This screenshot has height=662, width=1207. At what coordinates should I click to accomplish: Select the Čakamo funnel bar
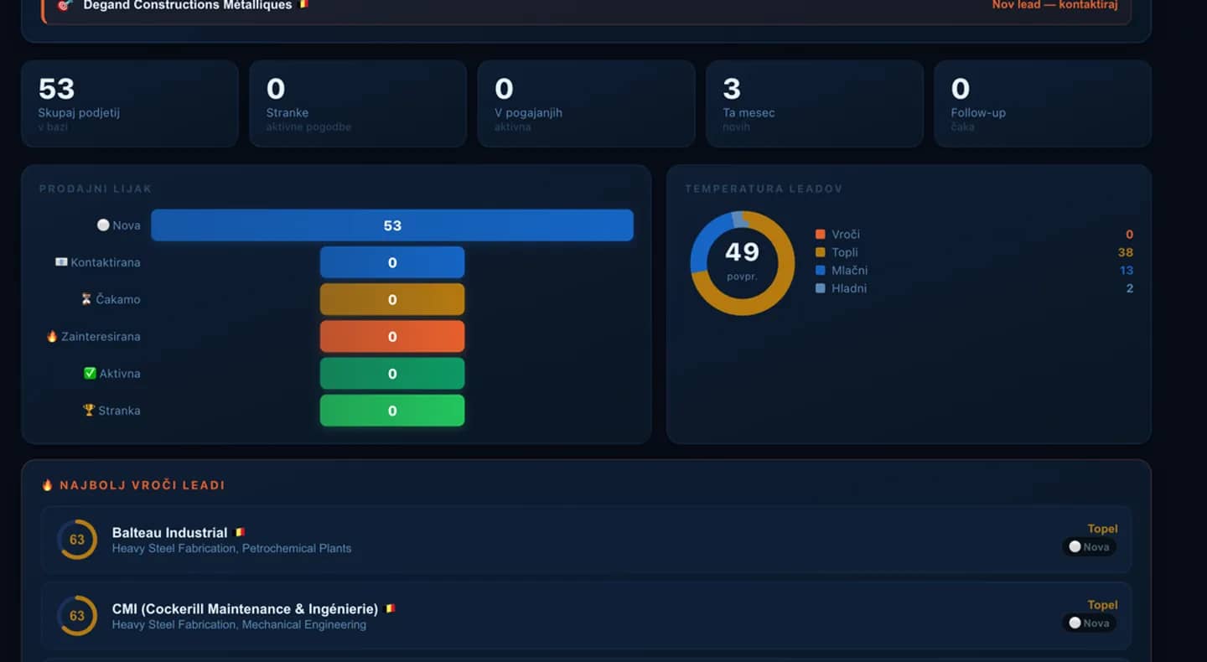[392, 299]
